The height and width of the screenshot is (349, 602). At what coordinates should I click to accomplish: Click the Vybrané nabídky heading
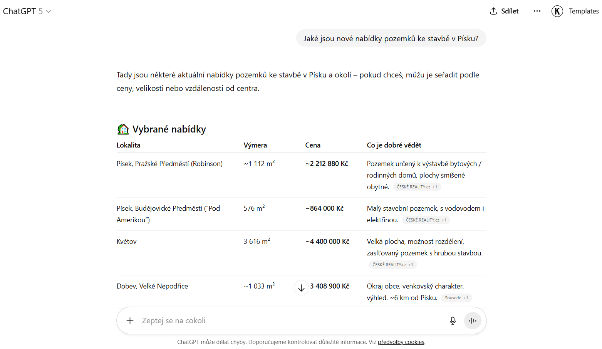[169, 129]
